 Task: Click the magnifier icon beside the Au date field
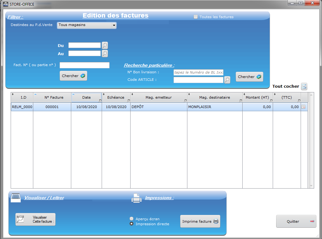click(105, 54)
